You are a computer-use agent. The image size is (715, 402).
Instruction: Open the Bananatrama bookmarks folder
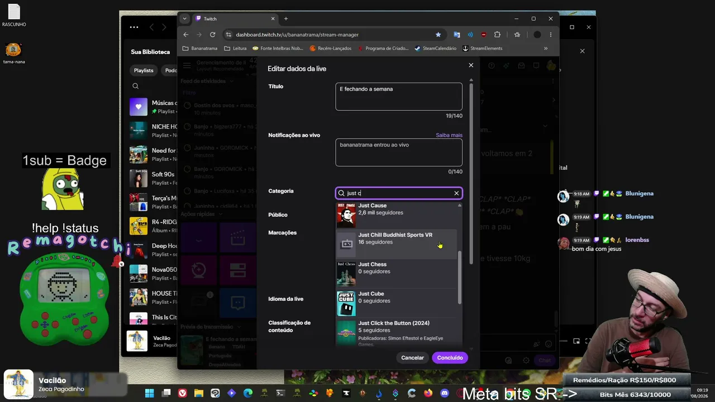199,49
